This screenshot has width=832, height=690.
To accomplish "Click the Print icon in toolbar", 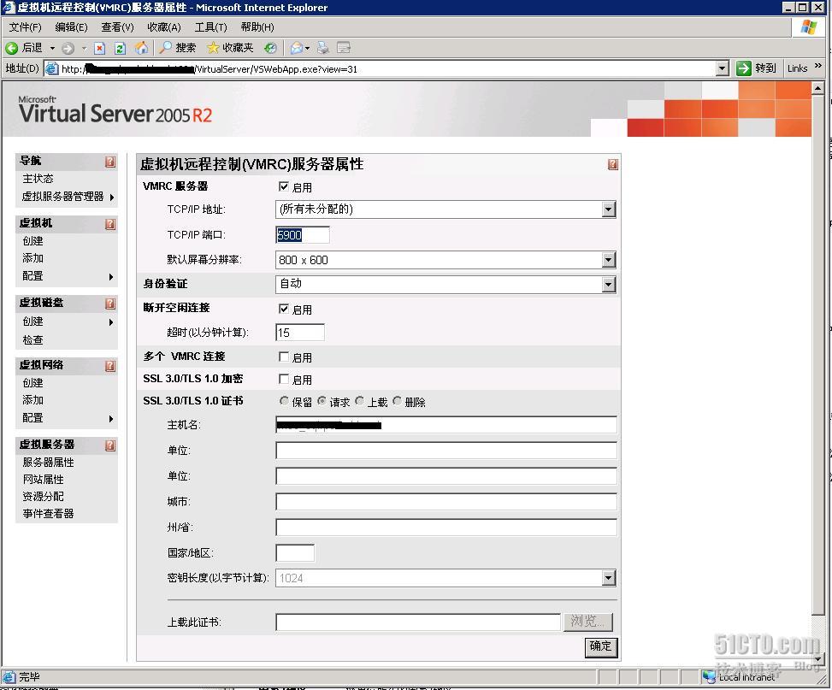I will point(322,48).
